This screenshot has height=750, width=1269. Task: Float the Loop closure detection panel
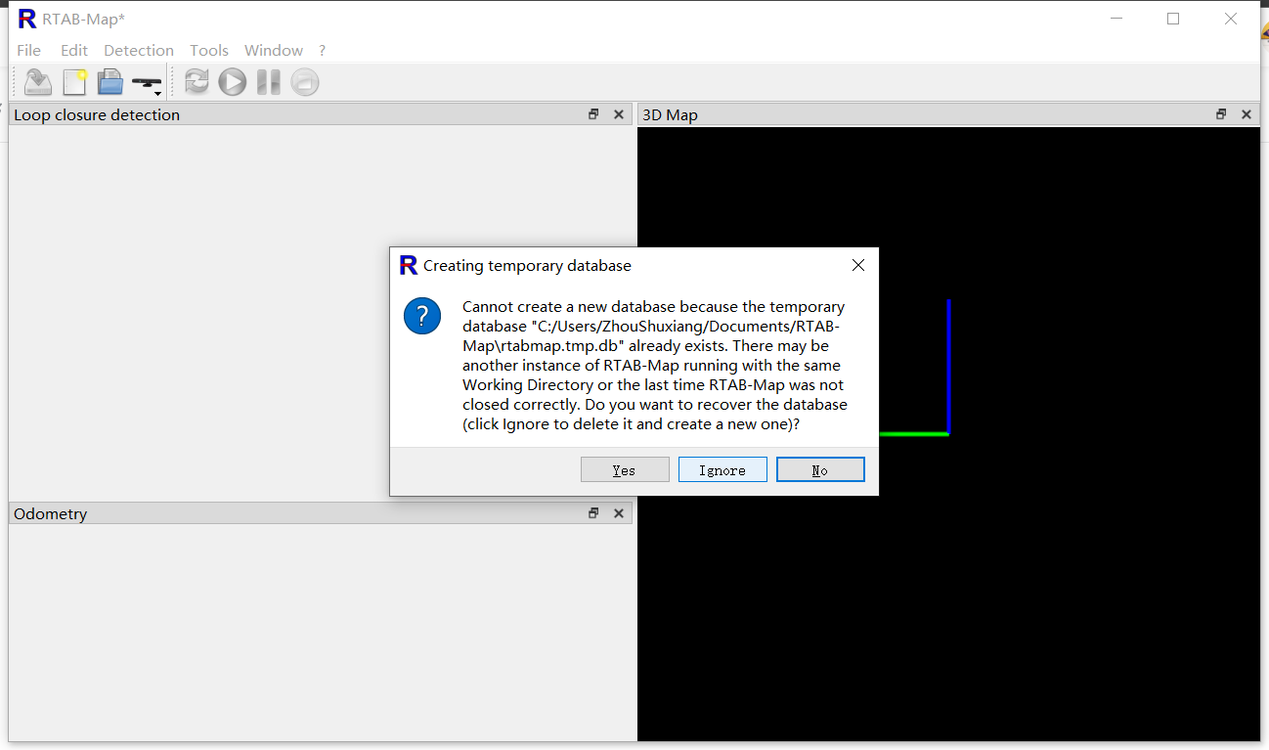593,113
